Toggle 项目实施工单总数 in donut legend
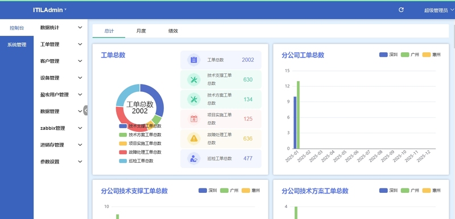 click(140, 144)
